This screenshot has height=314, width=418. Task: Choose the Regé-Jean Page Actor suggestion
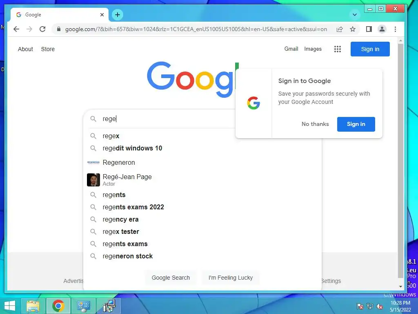202,180
